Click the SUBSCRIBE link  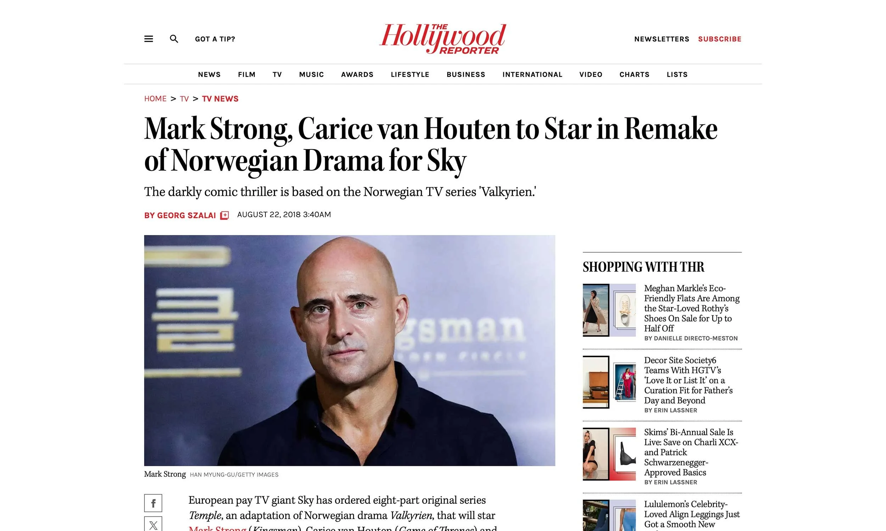click(720, 39)
